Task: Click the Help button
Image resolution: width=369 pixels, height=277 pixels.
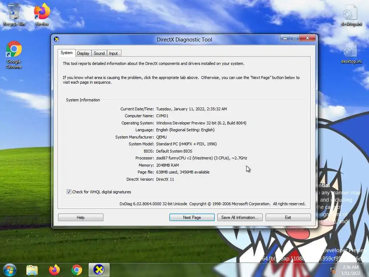Action: point(80,217)
